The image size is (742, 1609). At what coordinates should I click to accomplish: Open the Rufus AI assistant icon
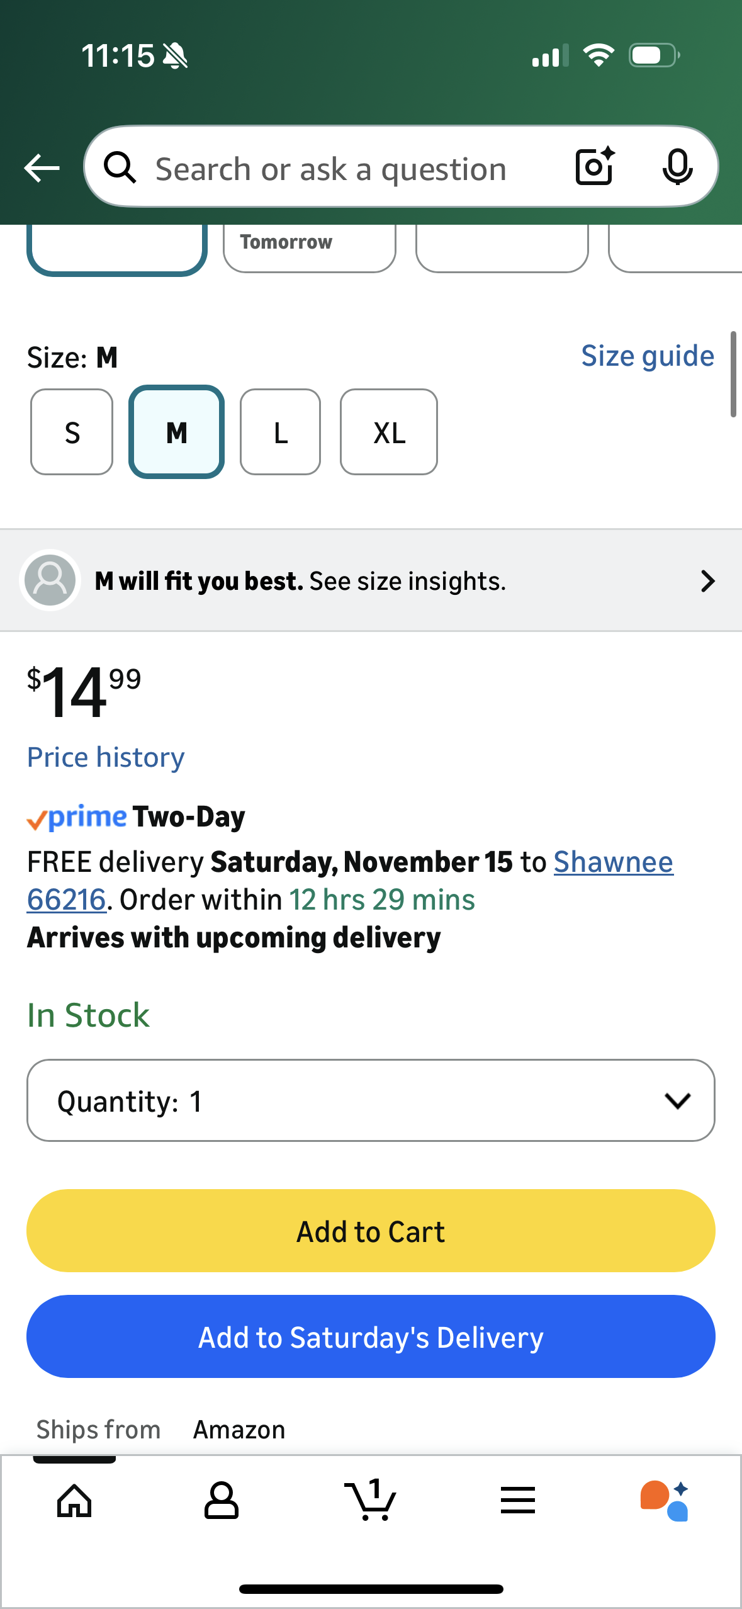point(665,1501)
